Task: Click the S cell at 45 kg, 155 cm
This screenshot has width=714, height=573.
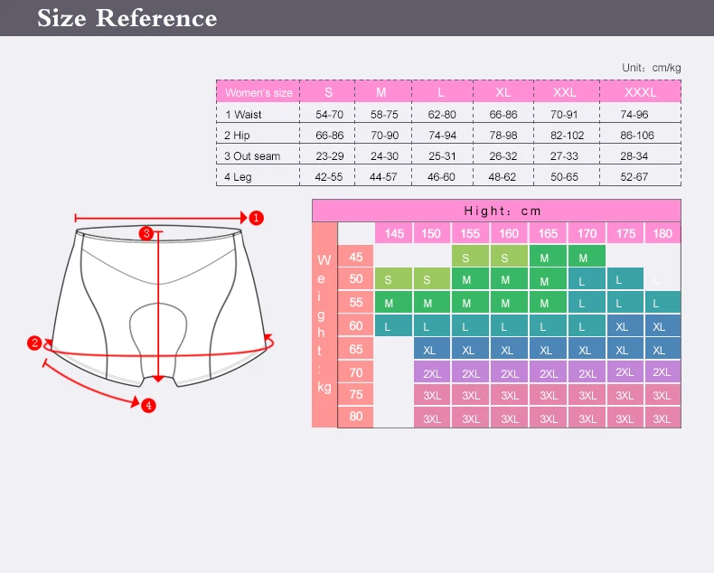Action: pyautogui.click(x=470, y=257)
